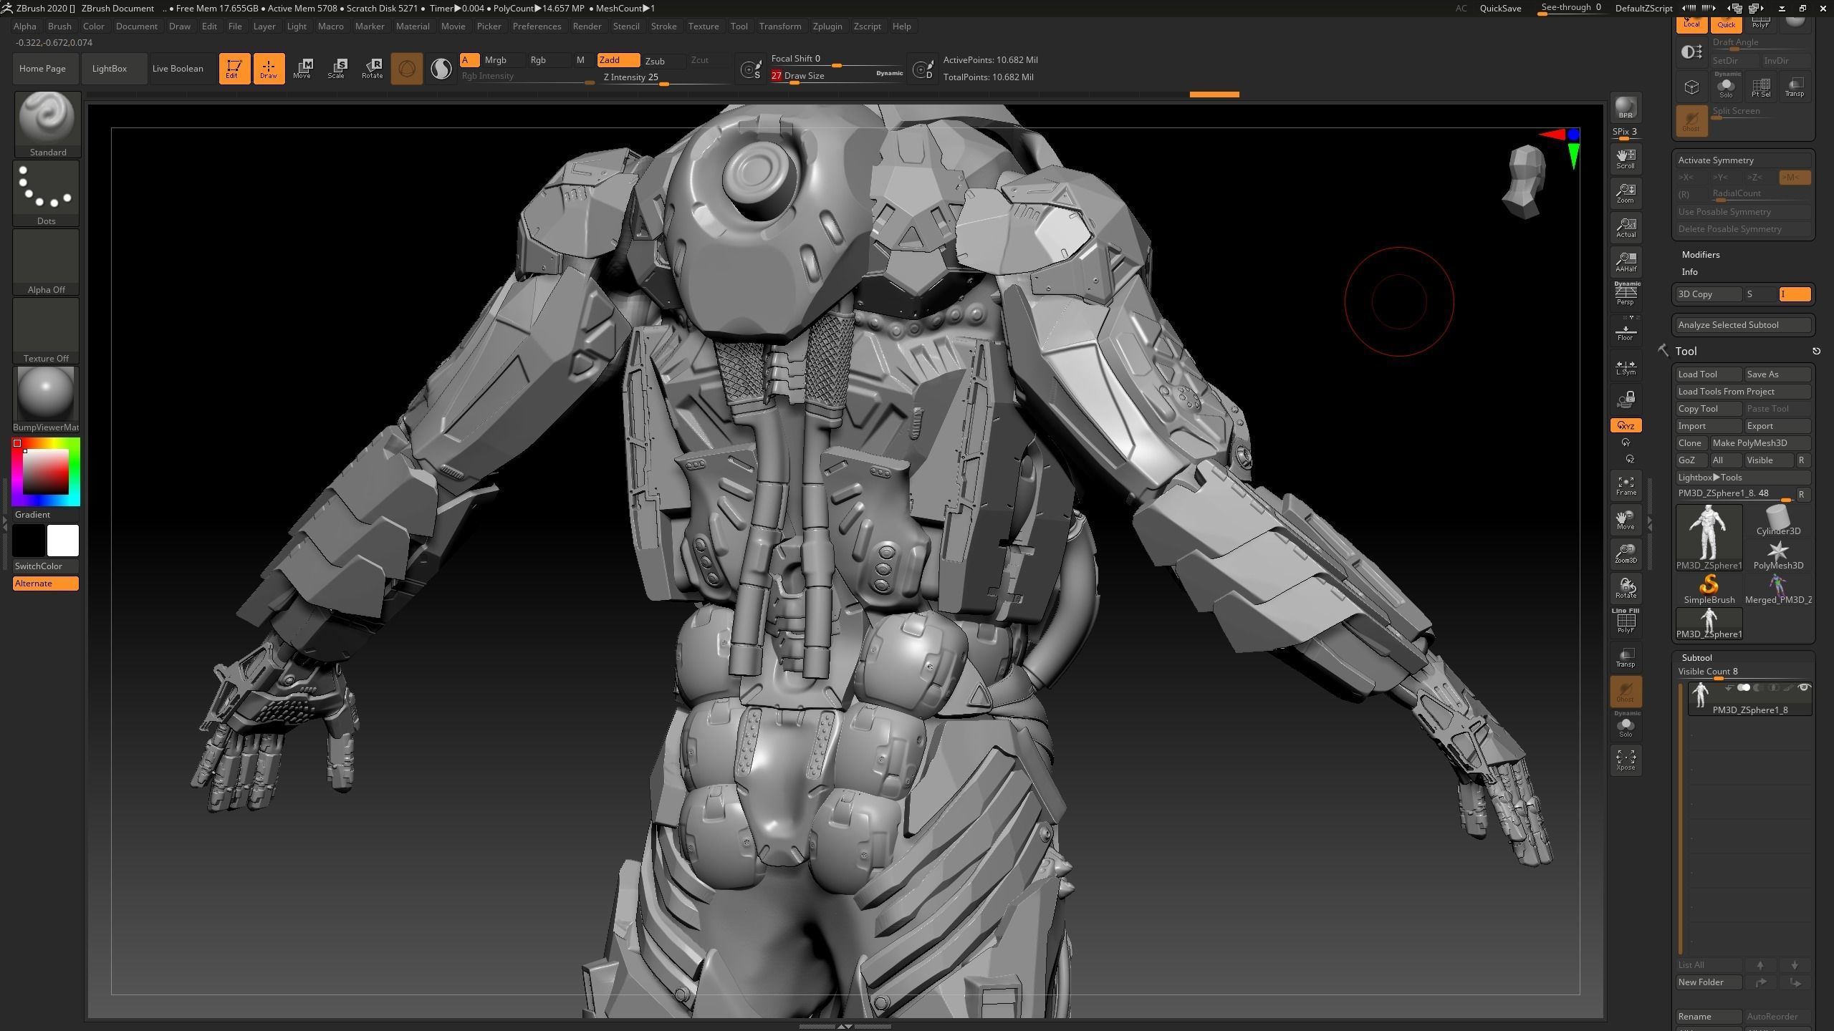
Task: Click the Frame icon in the right shelf
Action: [1626, 485]
